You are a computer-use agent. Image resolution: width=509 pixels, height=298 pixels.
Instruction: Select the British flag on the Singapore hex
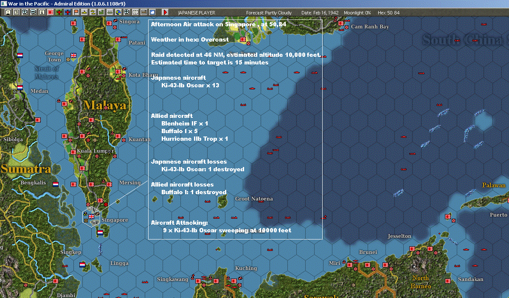click(x=91, y=216)
